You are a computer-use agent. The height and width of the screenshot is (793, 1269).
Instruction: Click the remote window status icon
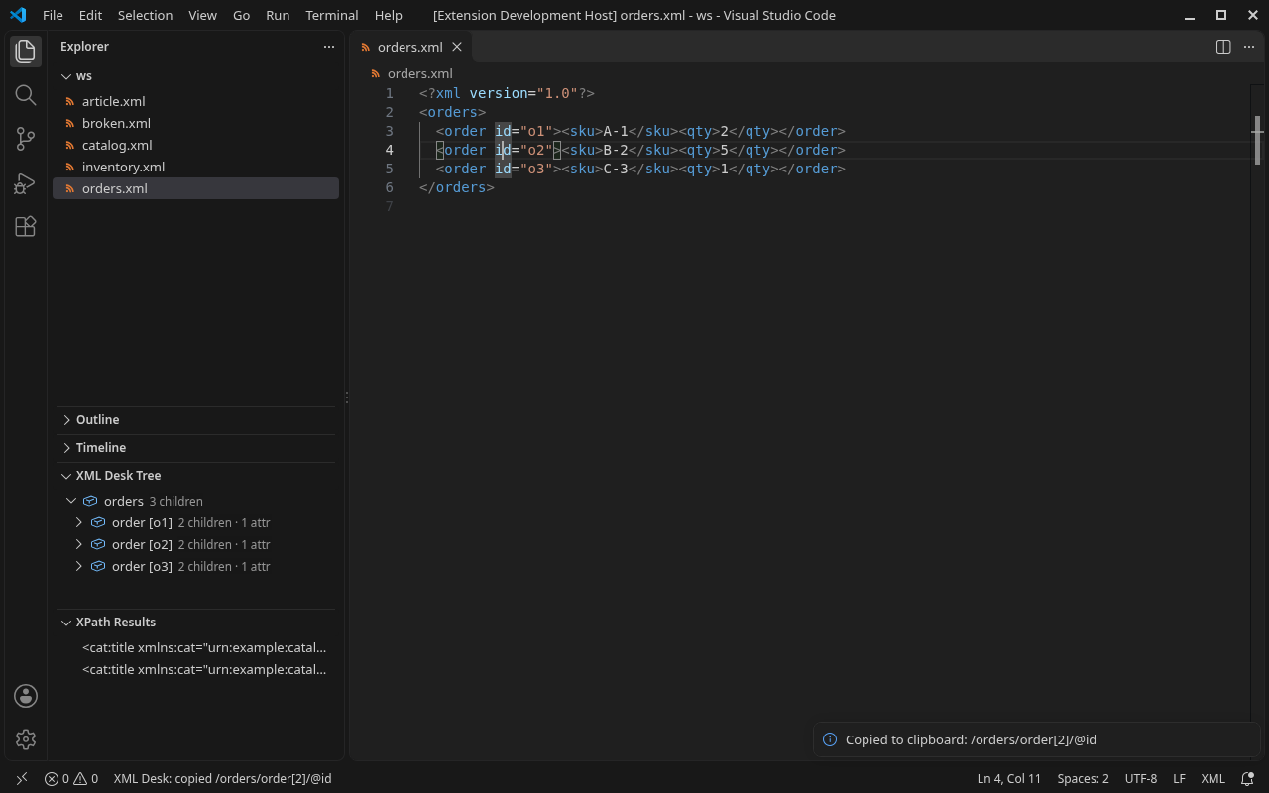coord(22,779)
